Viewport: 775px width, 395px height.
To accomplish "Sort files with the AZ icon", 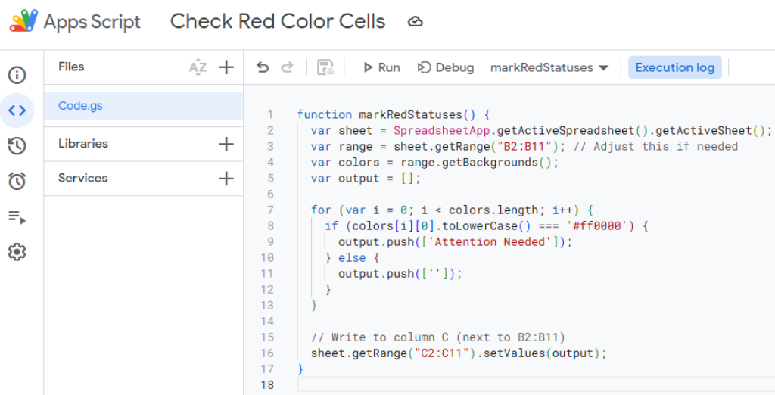I will tap(198, 67).
